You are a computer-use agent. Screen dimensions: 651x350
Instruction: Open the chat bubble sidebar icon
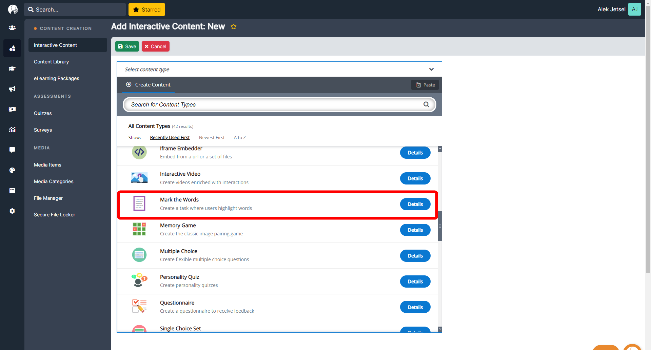[x=12, y=150]
